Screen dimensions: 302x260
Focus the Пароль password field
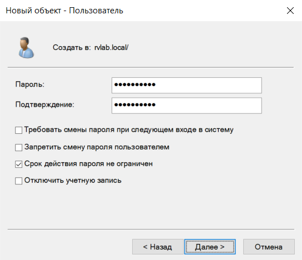click(x=187, y=85)
